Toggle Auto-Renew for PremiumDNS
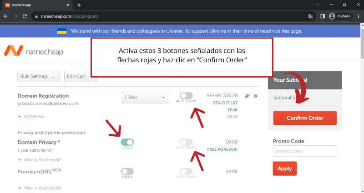 (x=186, y=171)
